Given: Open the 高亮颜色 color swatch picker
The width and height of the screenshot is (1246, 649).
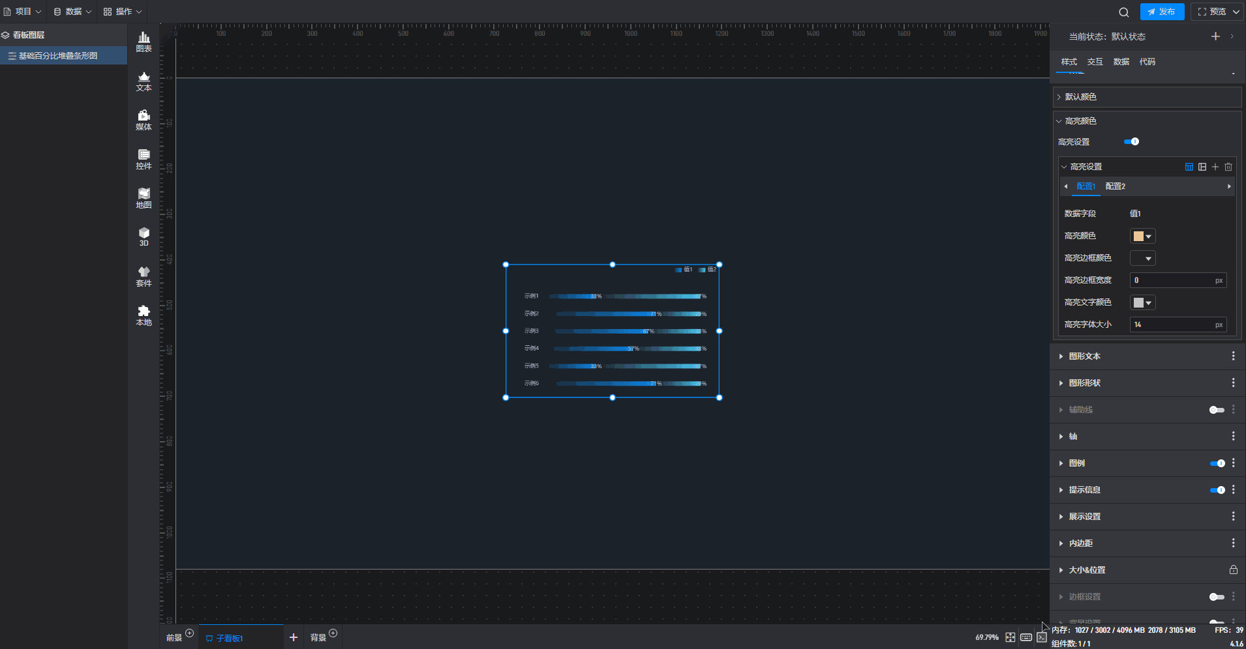Looking at the screenshot, I should 1142,237.
